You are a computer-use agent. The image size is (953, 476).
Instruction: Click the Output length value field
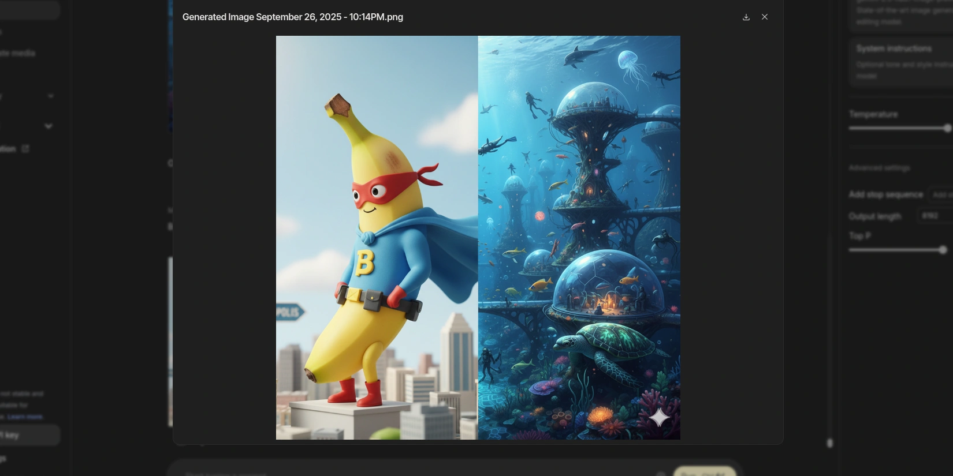click(935, 216)
